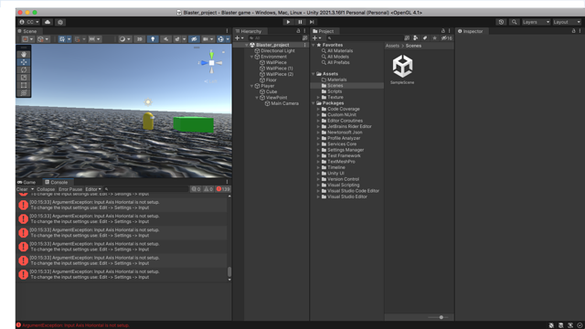Open the Undo History icon
This screenshot has width=585, height=329.
501,22
